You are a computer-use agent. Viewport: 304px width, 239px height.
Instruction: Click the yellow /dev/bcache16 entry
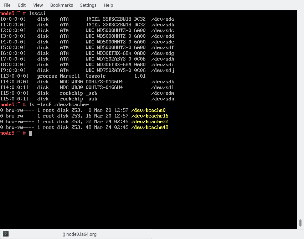(x=150, y=116)
